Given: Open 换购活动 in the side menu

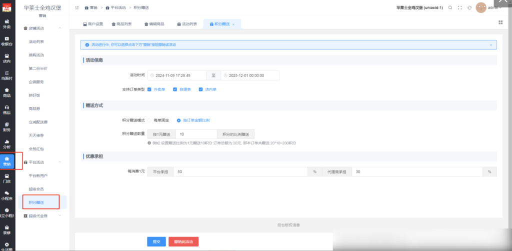Looking at the screenshot, I should [36, 55].
